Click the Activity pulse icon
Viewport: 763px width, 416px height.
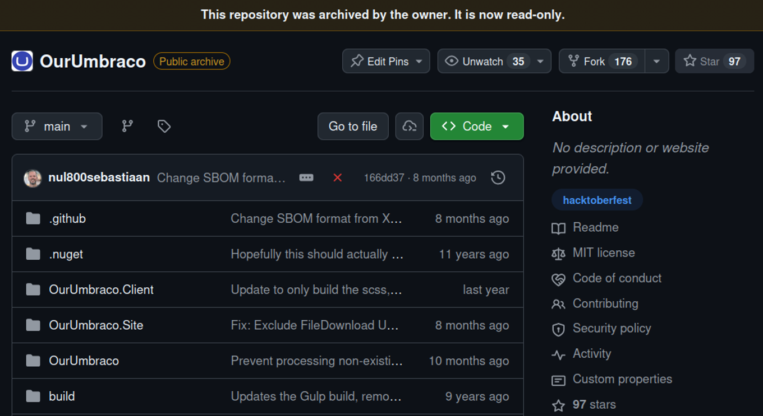(x=558, y=354)
